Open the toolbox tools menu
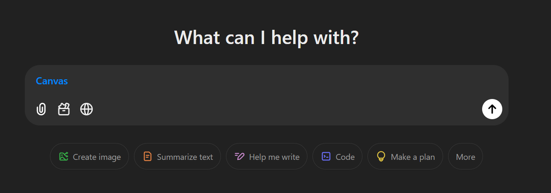 (64, 110)
